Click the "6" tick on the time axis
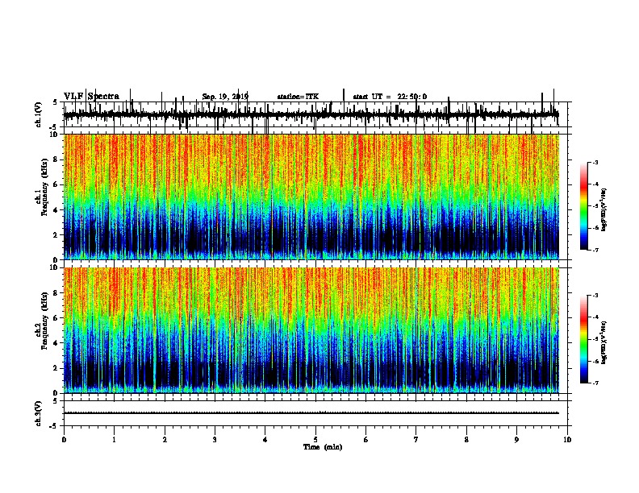 pos(366,439)
